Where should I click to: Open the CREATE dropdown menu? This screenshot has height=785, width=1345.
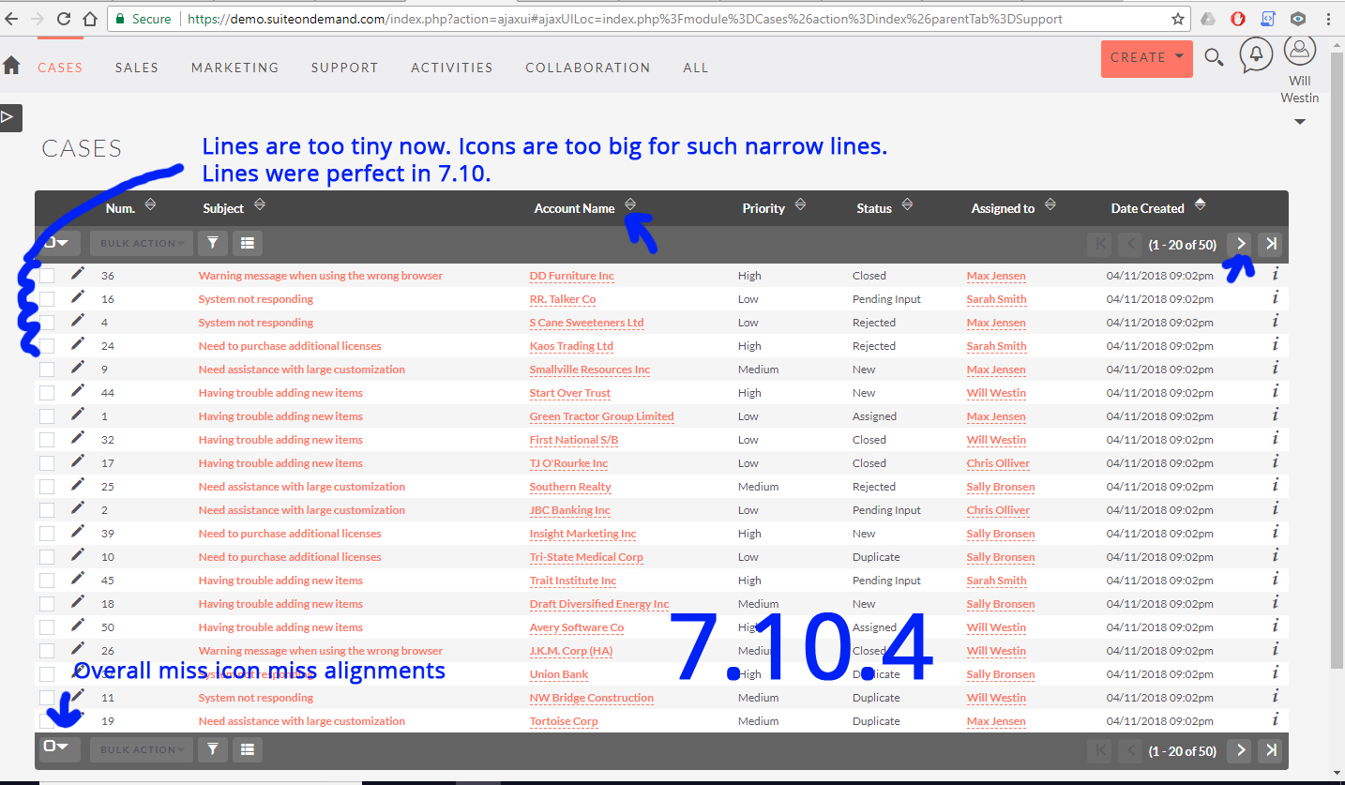1146,57
